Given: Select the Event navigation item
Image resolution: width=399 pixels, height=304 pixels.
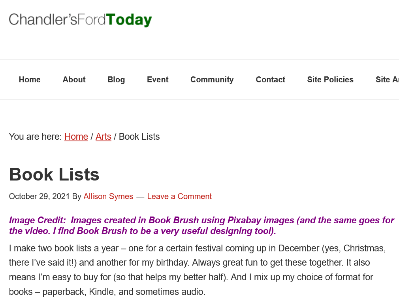Looking at the screenshot, I should pos(158,80).
